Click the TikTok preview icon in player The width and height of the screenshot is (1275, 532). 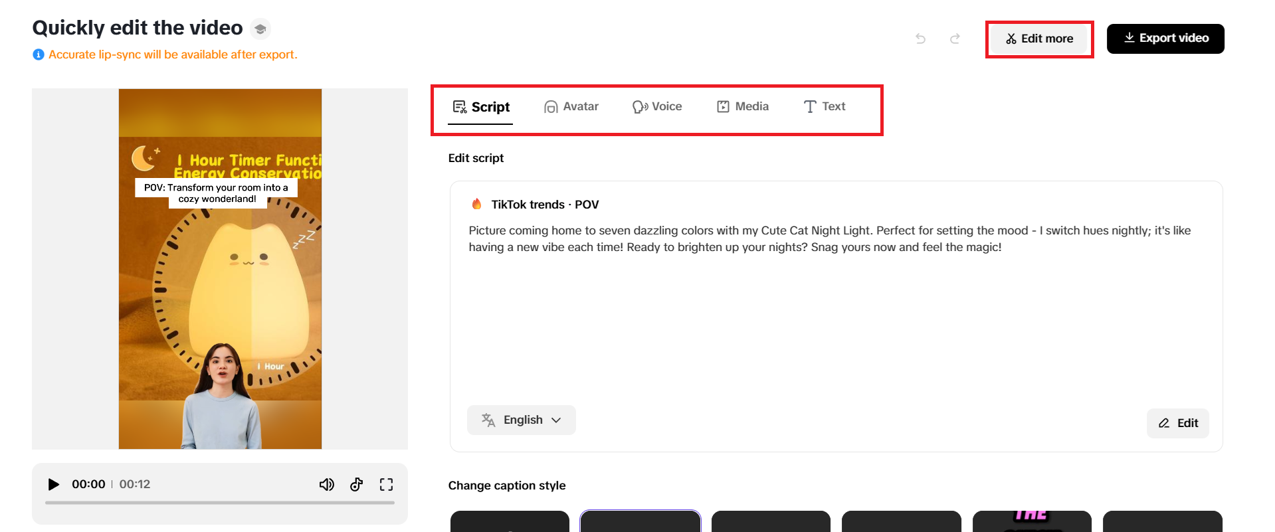[357, 484]
